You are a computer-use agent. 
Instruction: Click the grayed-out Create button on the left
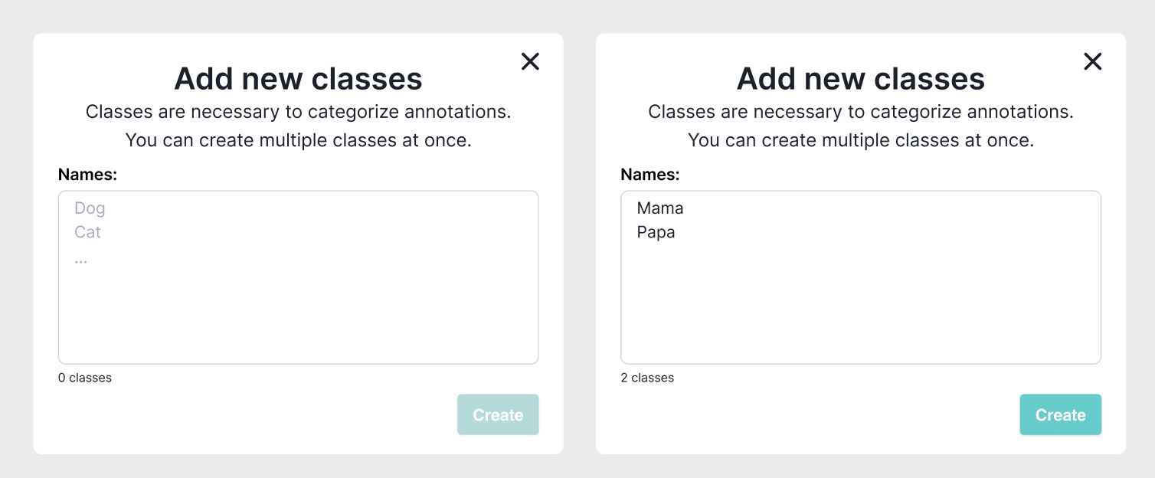(x=498, y=414)
